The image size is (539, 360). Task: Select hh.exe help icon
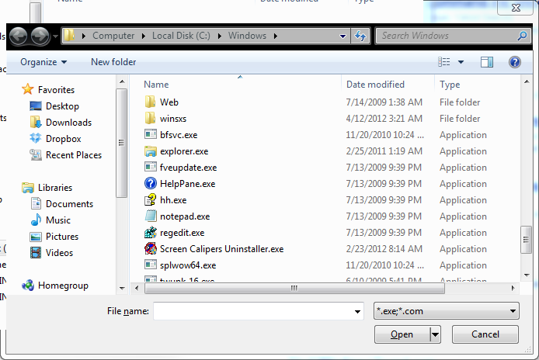click(x=150, y=200)
